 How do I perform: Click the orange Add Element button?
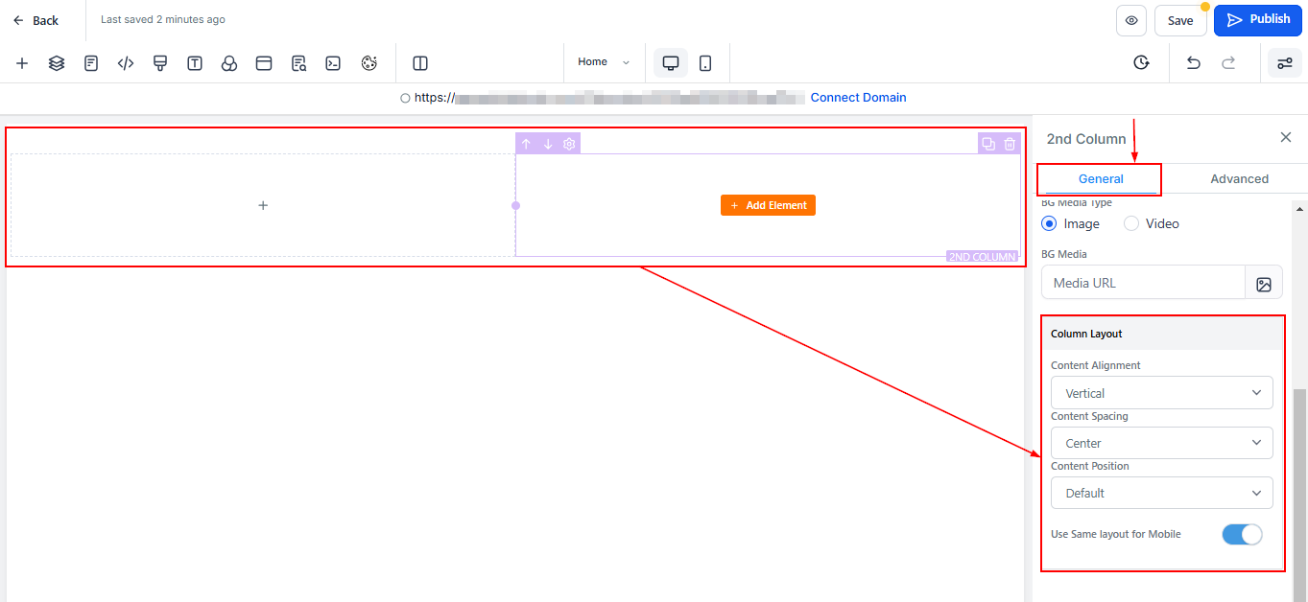768,205
